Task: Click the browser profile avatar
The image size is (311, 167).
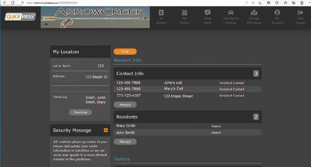Action: tap(302, 3)
